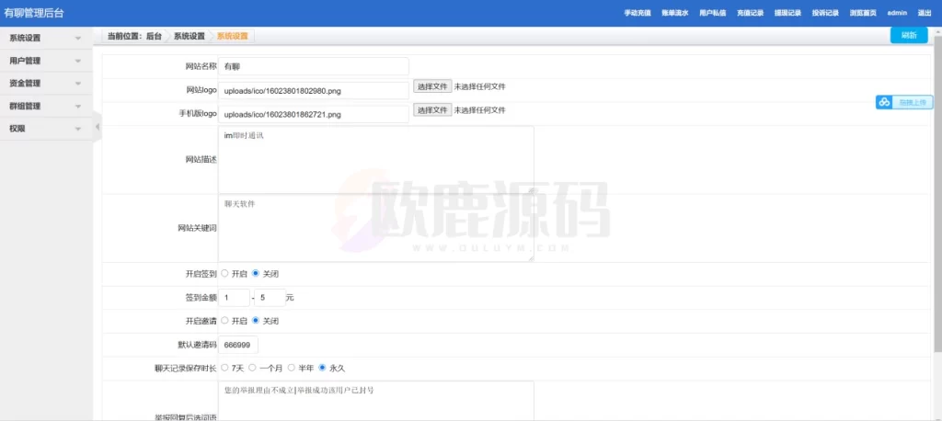Expand the 权限 menu arrow
Screen dimensions: 942x421
pyautogui.click(x=78, y=129)
